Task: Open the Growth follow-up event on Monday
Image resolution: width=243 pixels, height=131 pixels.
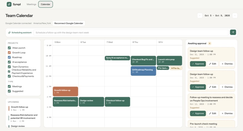Action: click(x=65, y=91)
